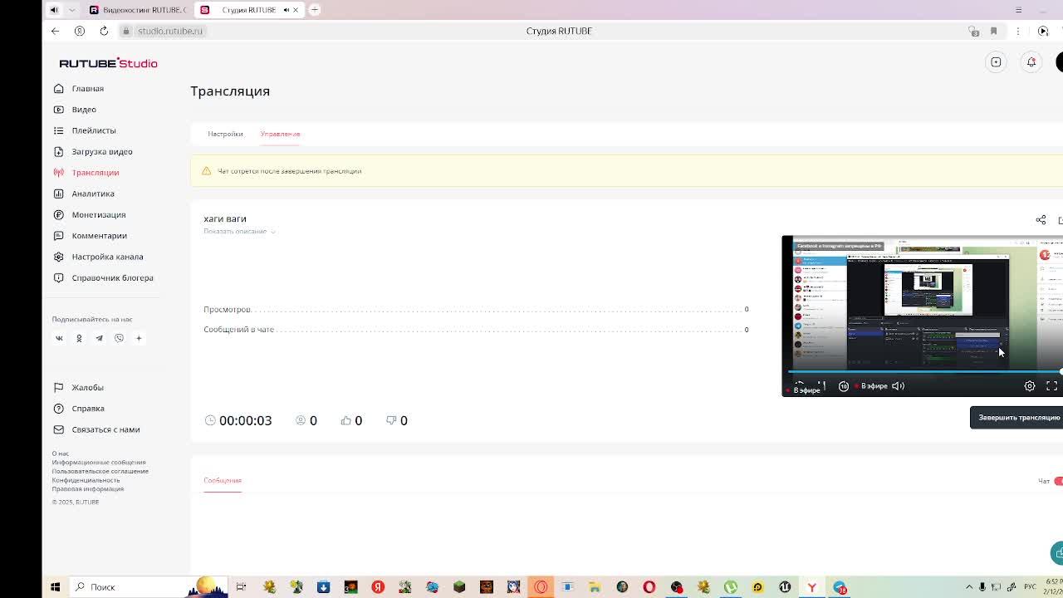Switch to Настройки tab
1063x598 pixels.
[x=225, y=134]
